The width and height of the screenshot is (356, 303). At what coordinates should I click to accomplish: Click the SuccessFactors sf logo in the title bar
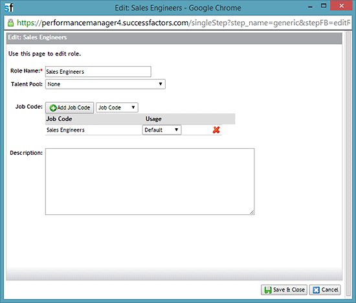[9, 8]
